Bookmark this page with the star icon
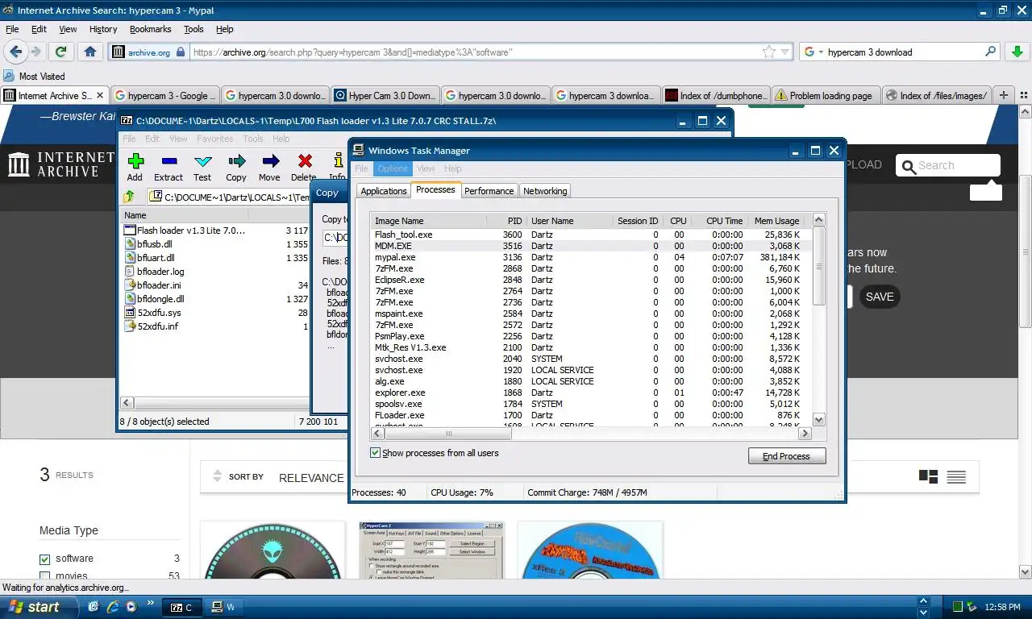Viewport: 1032px width, 619px height. click(768, 52)
